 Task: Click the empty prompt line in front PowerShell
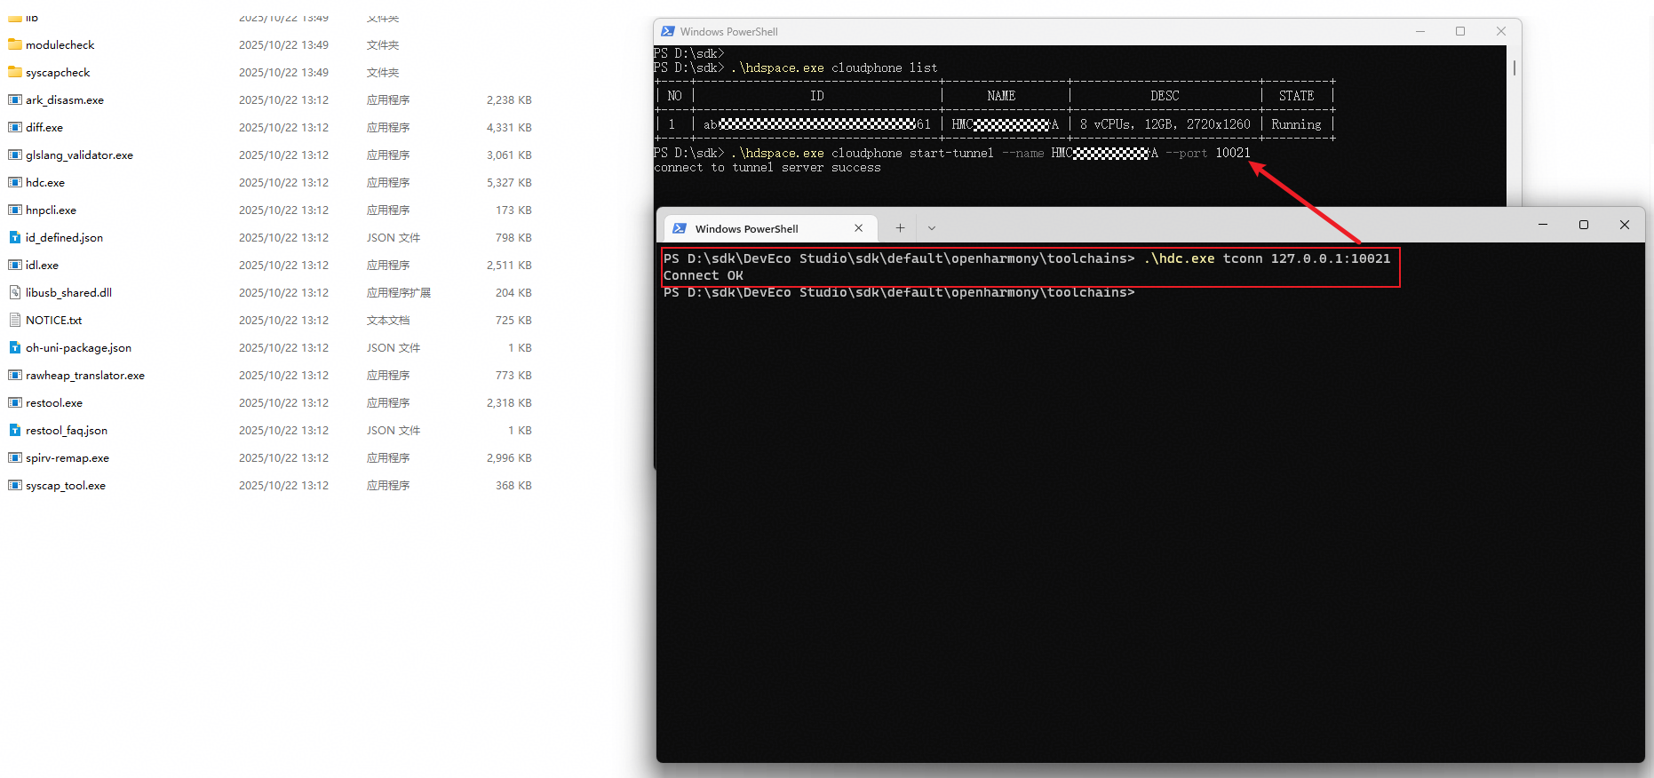899,292
